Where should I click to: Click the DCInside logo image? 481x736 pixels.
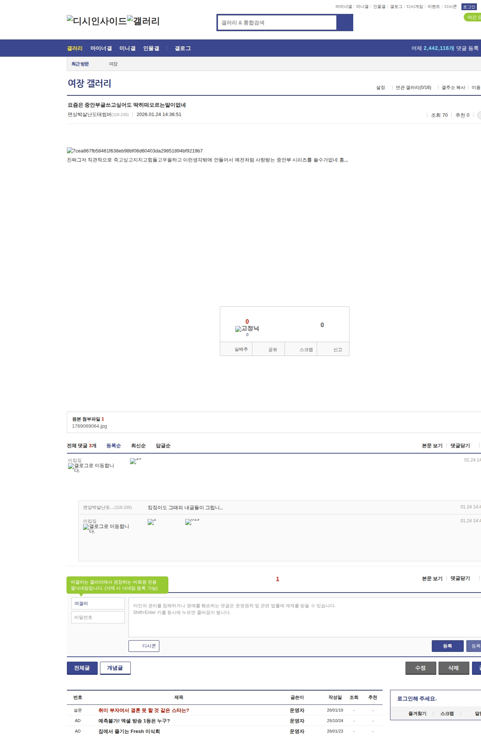click(97, 21)
